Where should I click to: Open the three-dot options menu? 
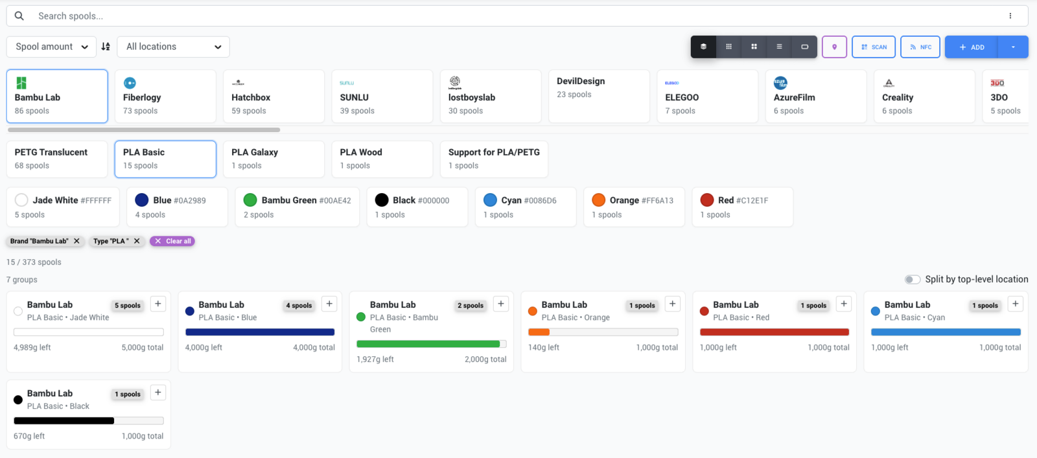tap(1010, 16)
